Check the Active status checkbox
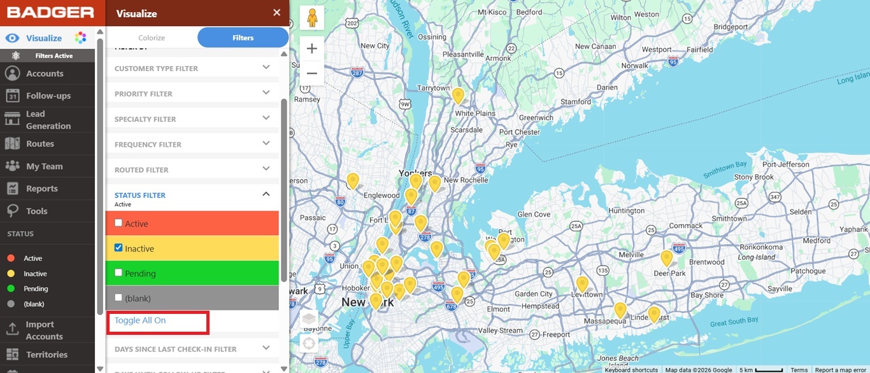Image resolution: width=870 pixels, height=373 pixels. click(x=118, y=223)
